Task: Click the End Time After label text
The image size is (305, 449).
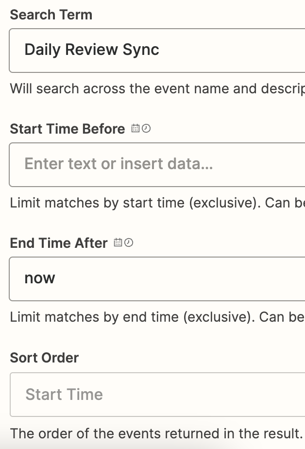Action: pyautogui.click(x=59, y=243)
